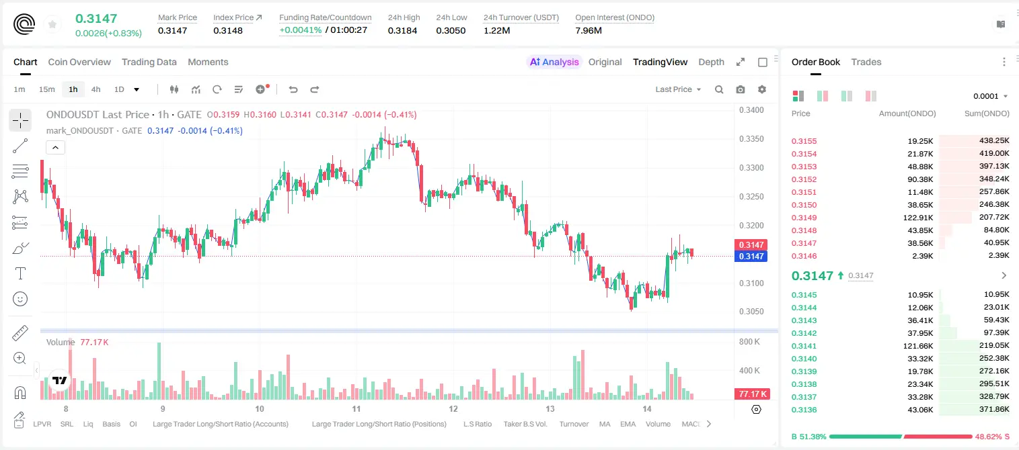The image size is (1019, 450).
Task: Open the emoji sticker tool
Action: coord(20,299)
